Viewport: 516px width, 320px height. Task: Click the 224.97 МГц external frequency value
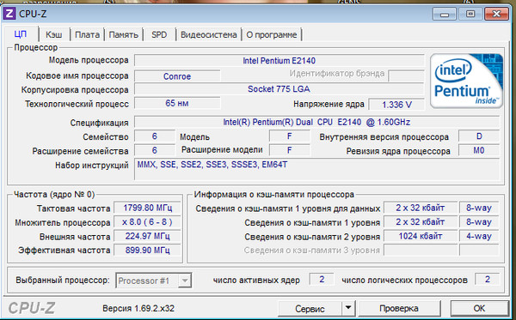[x=147, y=236]
